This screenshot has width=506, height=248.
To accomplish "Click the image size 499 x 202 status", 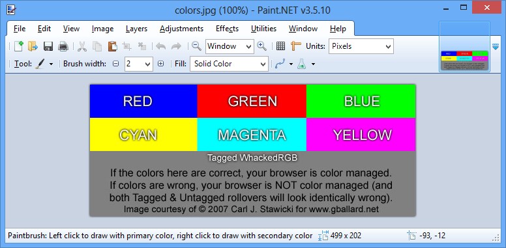I will coord(346,236).
